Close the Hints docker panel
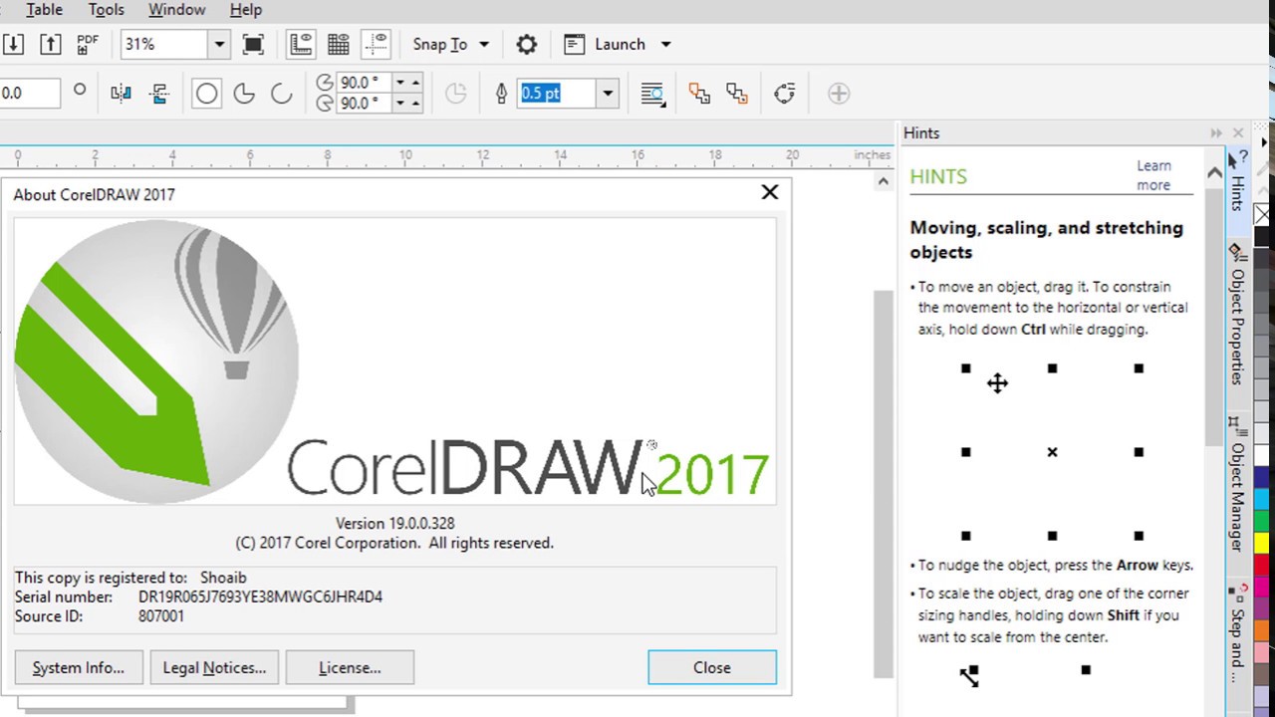Screen dimensions: 1275x717 pos(1238,132)
